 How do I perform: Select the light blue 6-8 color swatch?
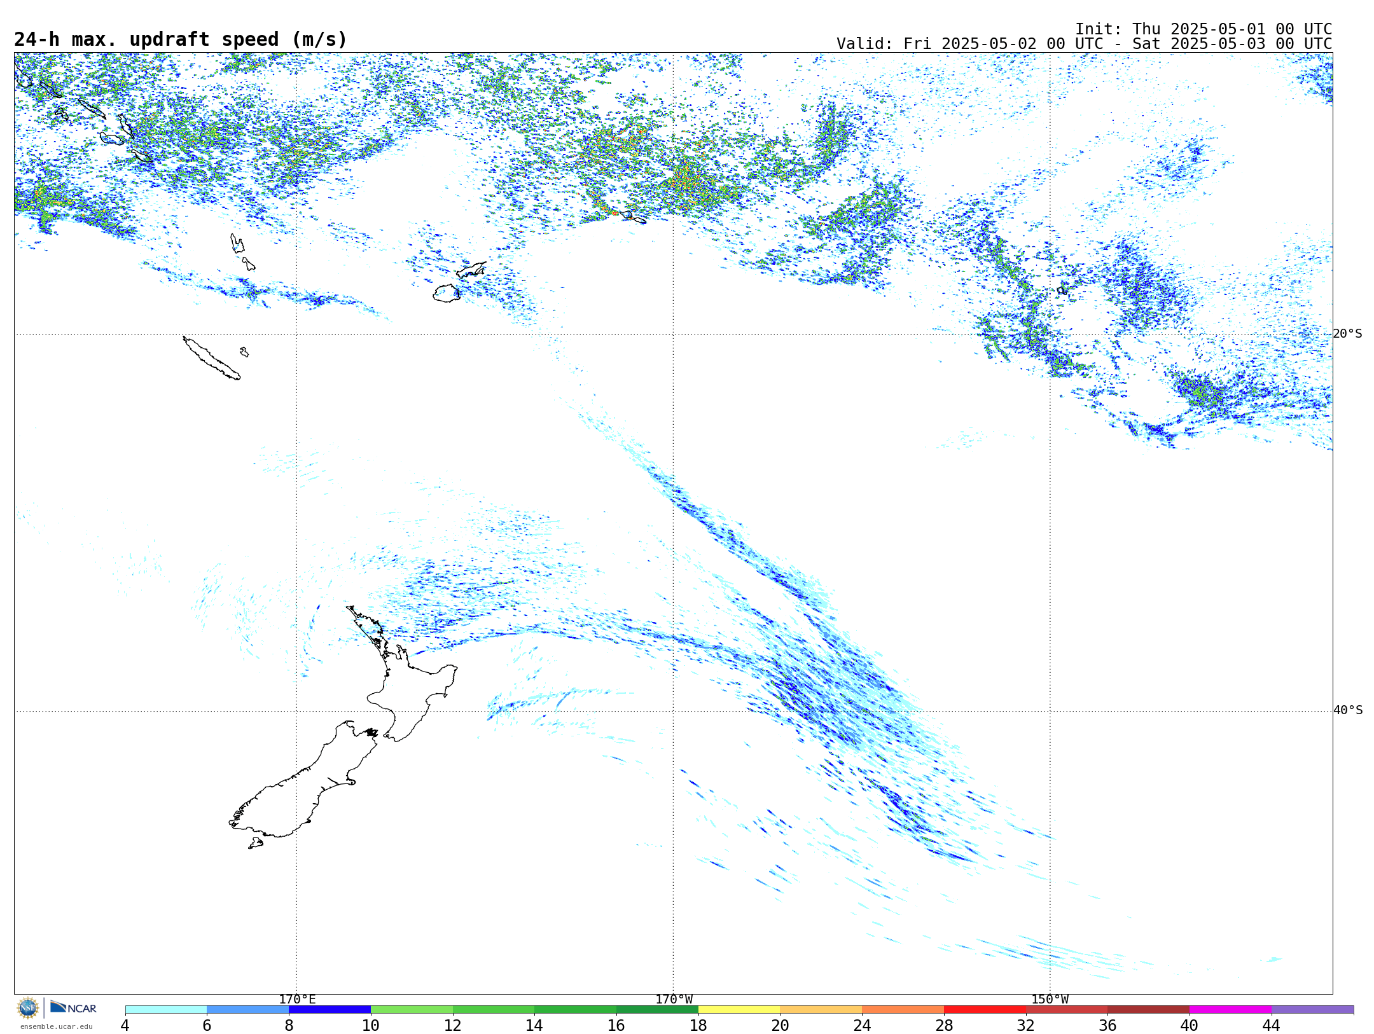pyautogui.click(x=248, y=1010)
